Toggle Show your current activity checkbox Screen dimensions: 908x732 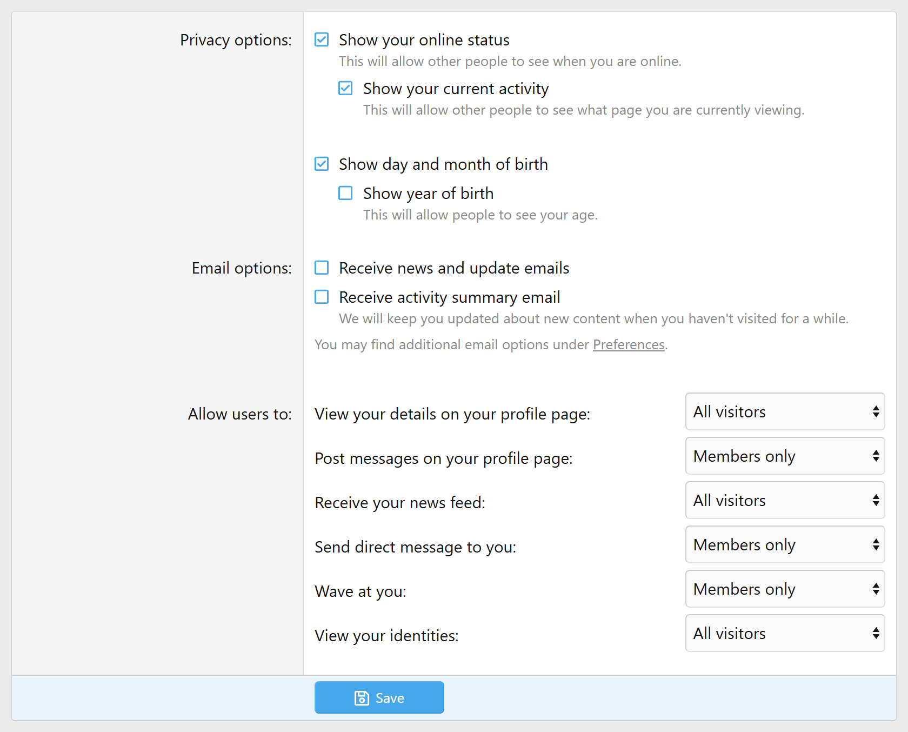coord(345,88)
